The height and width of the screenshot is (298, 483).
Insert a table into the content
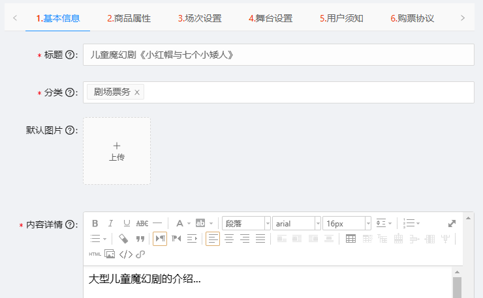[351, 239]
